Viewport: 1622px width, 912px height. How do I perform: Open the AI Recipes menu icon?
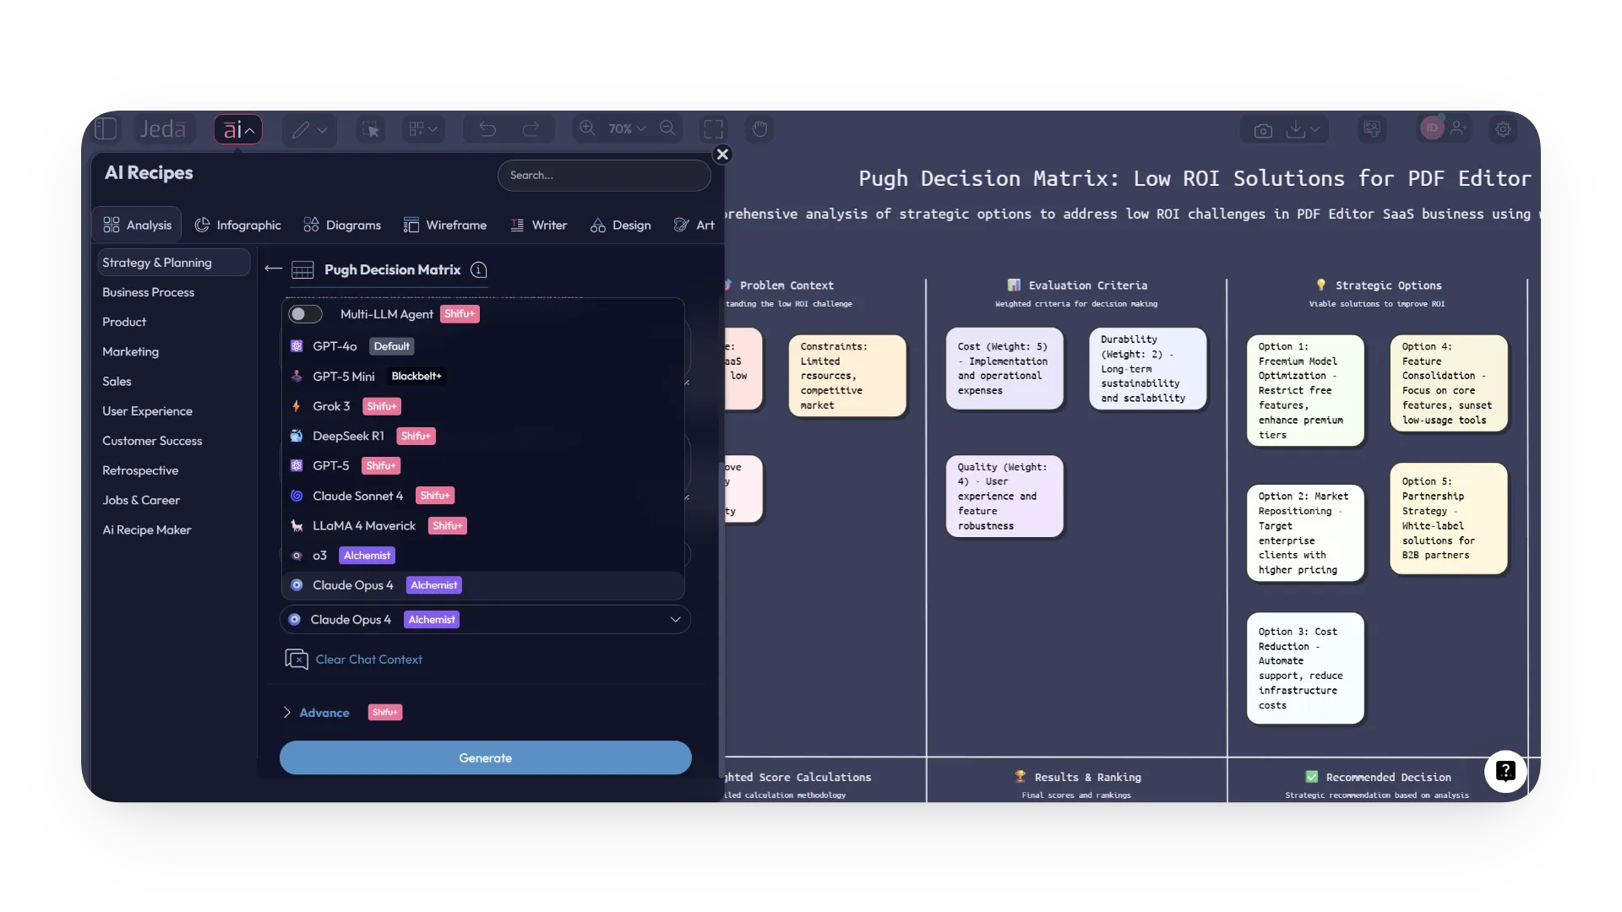236,128
